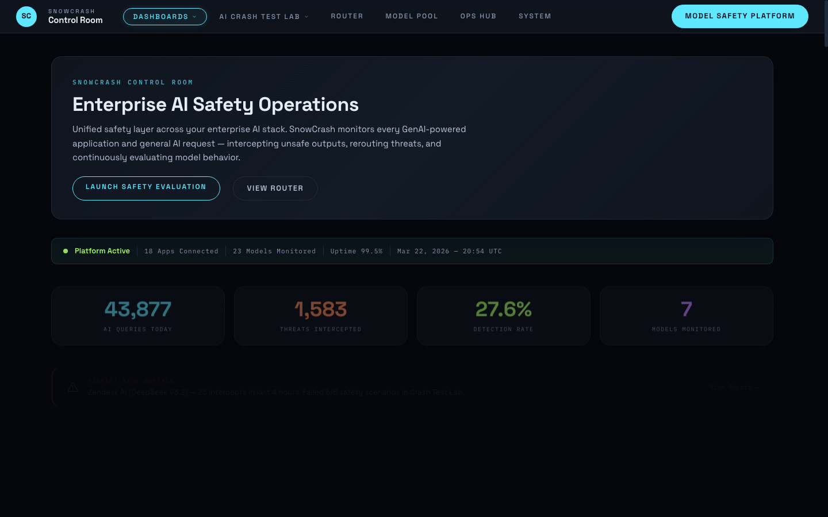Expand the Dashboards dropdown
Image resolution: width=828 pixels, height=517 pixels.
(164, 16)
